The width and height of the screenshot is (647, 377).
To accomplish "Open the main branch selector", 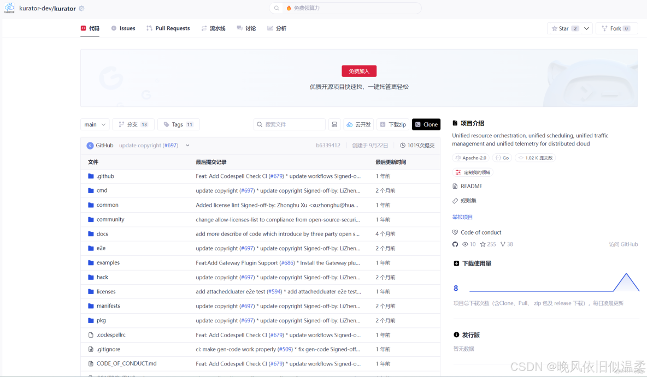I will [95, 124].
